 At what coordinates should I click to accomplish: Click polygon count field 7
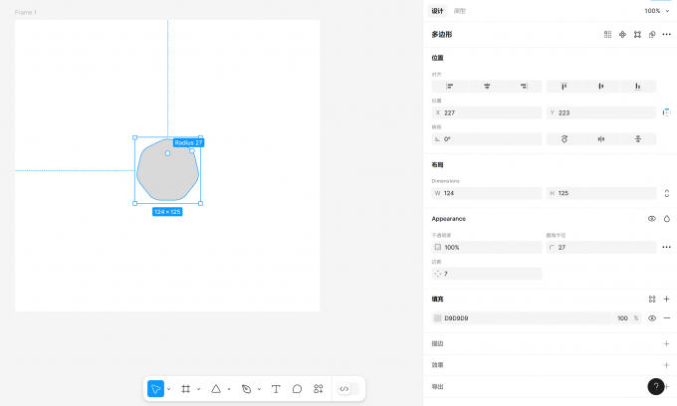coord(487,274)
